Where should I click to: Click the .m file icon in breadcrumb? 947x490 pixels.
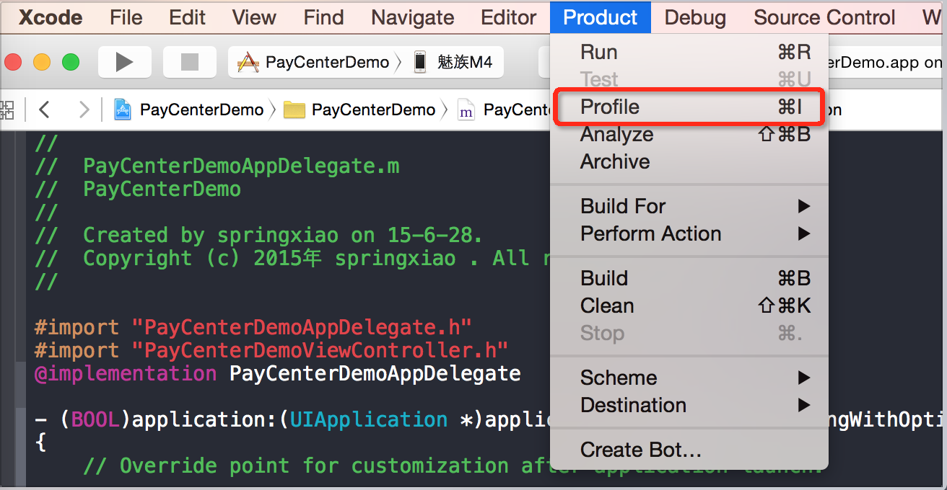[x=466, y=110]
